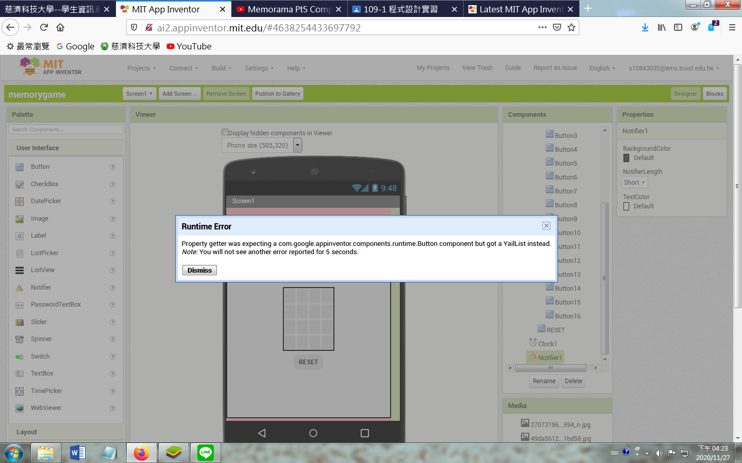Viewport: 742px width, 463px height.
Task: Open the NotifierLength Short dropdown
Action: coord(634,183)
